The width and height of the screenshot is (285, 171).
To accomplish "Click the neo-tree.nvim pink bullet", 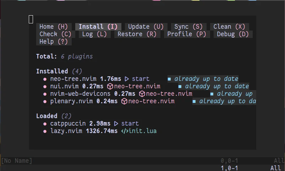I will tap(45, 79).
